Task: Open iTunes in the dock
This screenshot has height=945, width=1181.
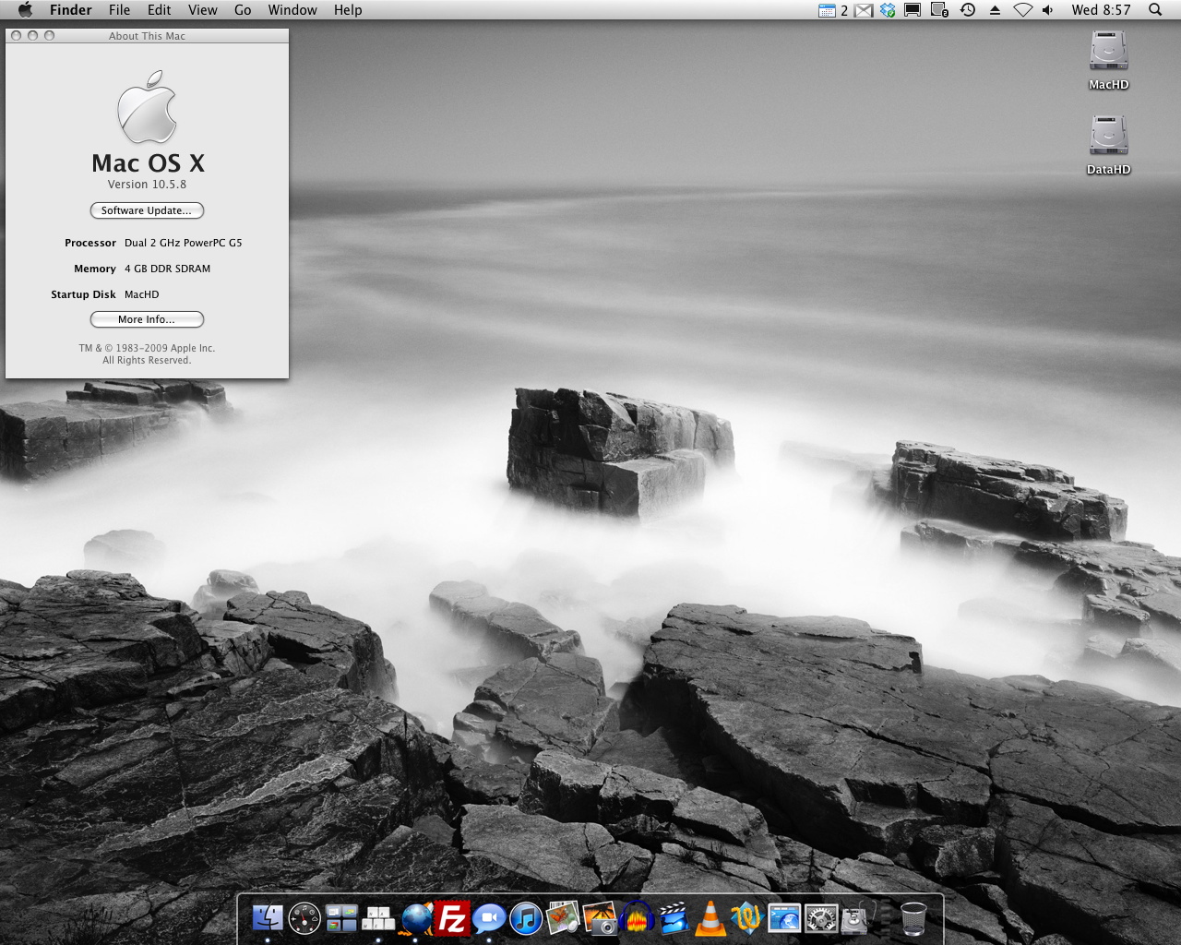Action: 526,918
